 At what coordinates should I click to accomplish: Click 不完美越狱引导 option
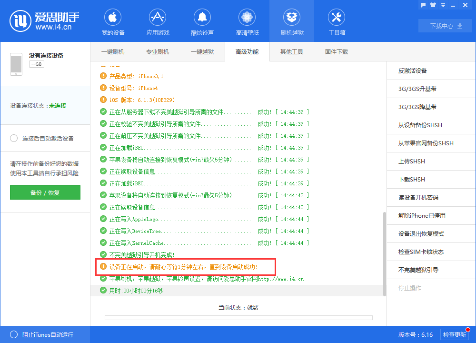click(x=431, y=270)
